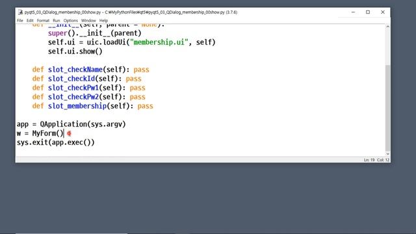Viewport: 416px width, 234px height.
Task: Click "pass" after slot_checkName
Action: click(x=142, y=70)
